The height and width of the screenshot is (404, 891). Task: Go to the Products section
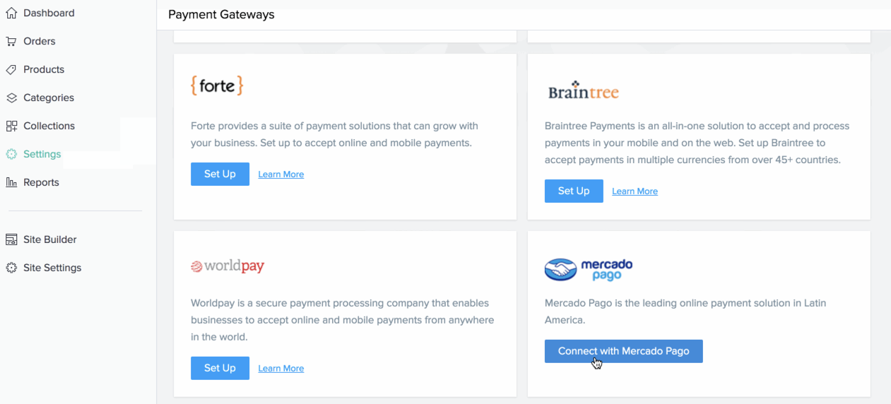pos(44,69)
